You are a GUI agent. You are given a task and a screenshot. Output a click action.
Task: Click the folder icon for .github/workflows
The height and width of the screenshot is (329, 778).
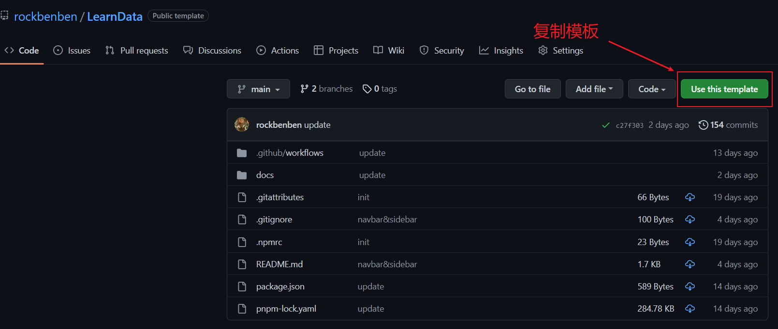[242, 153]
